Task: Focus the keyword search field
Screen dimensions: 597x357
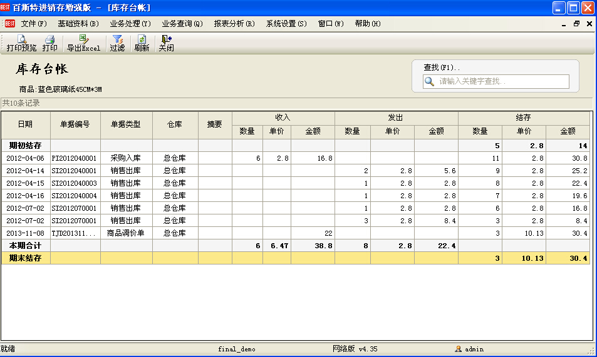Action: point(496,81)
